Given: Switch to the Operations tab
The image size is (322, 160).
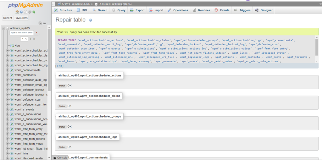Looking at the screenshot, I should pos(178,10).
